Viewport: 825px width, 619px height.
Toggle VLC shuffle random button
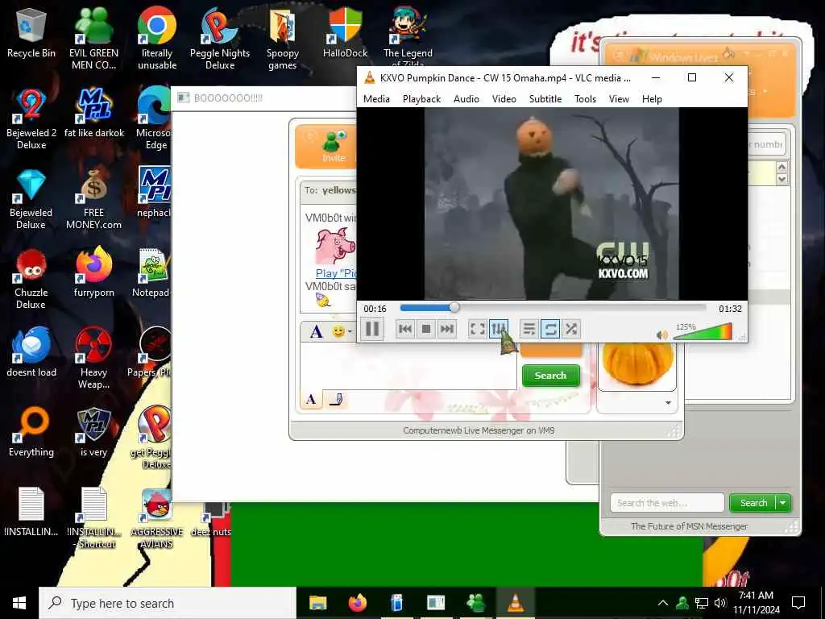pyautogui.click(x=571, y=329)
